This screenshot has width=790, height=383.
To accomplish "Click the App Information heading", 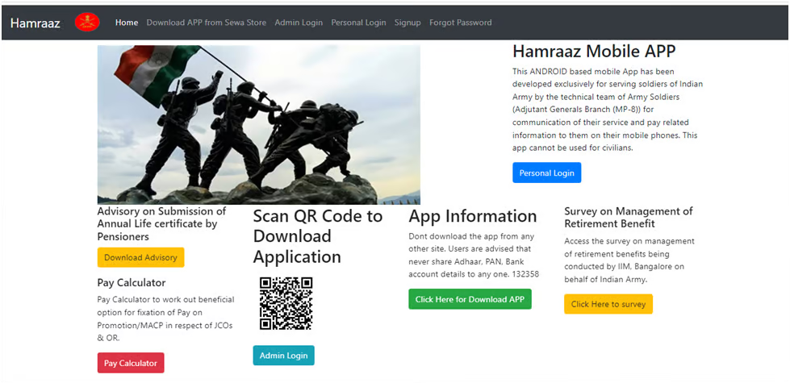I will click(x=473, y=216).
